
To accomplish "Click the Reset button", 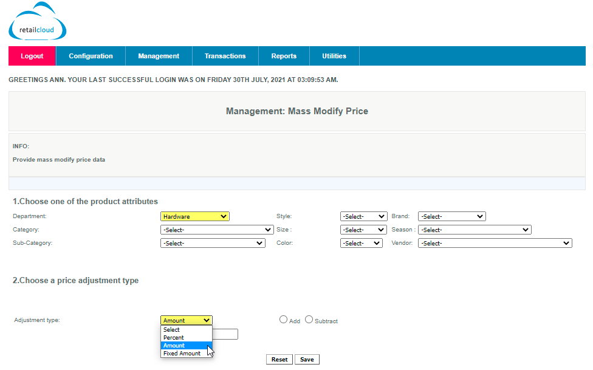I will point(279,360).
